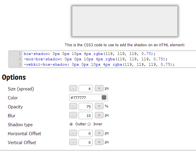Increase Blur with plus button
The width and height of the screenshot is (196, 151).
(99, 115)
